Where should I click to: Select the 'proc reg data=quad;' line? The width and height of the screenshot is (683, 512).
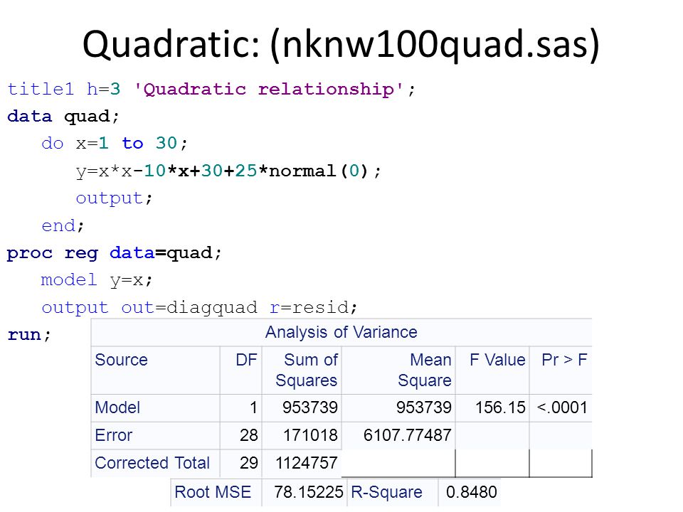coord(114,253)
